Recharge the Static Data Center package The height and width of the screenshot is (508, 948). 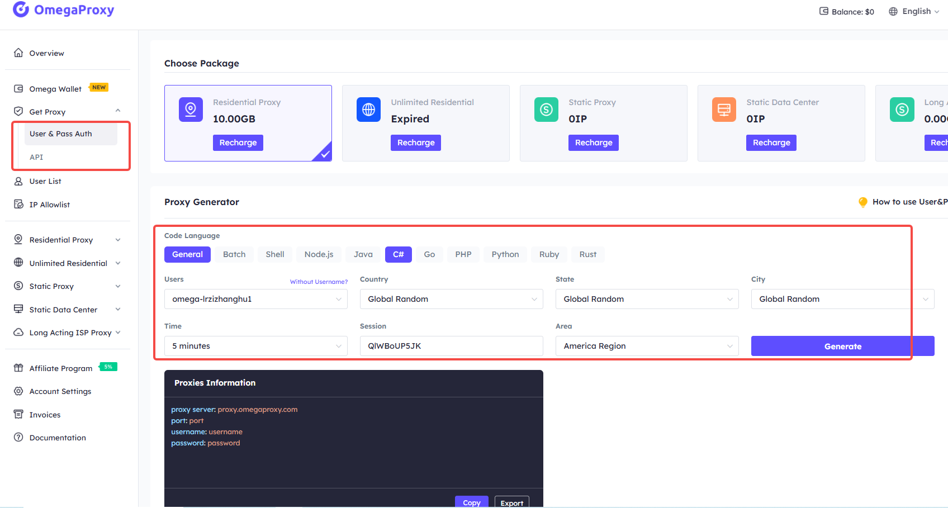tap(771, 143)
